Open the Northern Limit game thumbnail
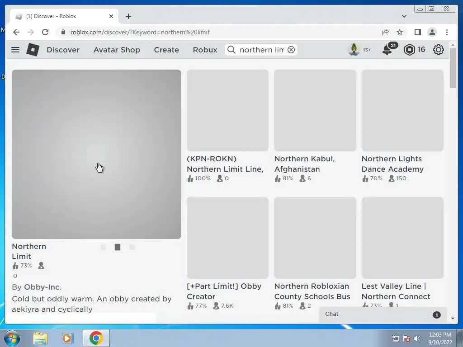 click(x=97, y=154)
